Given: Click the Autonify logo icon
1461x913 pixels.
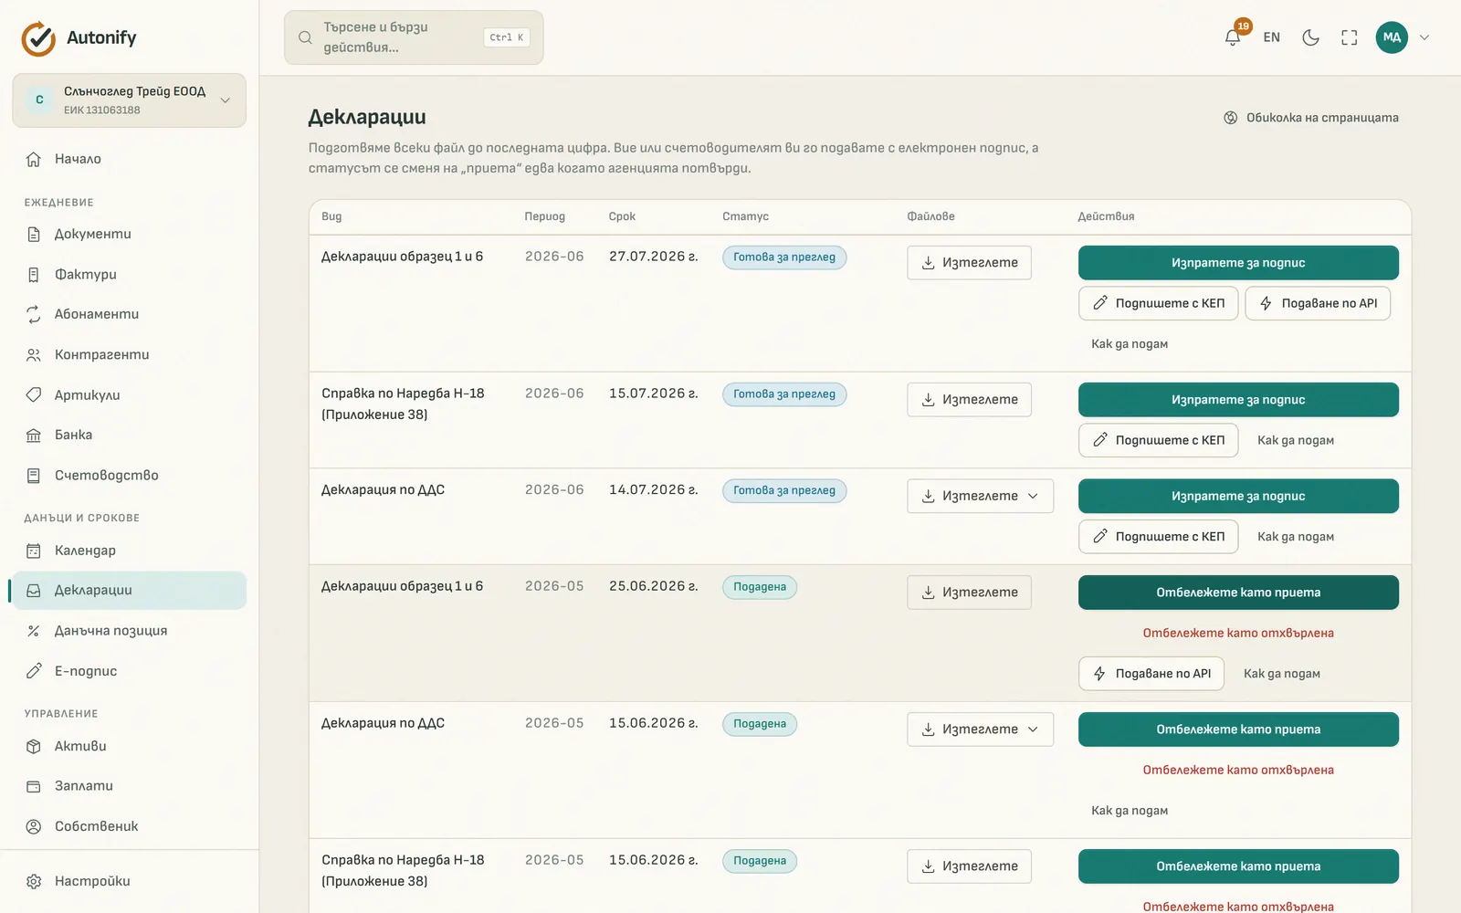Looking at the screenshot, I should (38, 38).
